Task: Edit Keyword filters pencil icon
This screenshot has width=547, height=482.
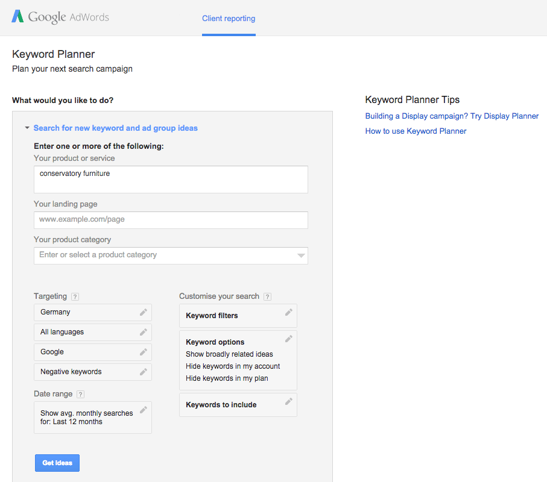Action: pyautogui.click(x=288, y=312)
